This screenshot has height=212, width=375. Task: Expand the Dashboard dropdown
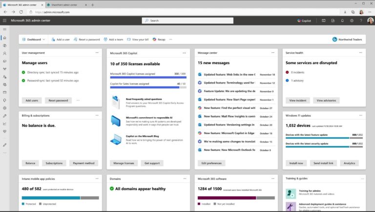tap(34, 40)
